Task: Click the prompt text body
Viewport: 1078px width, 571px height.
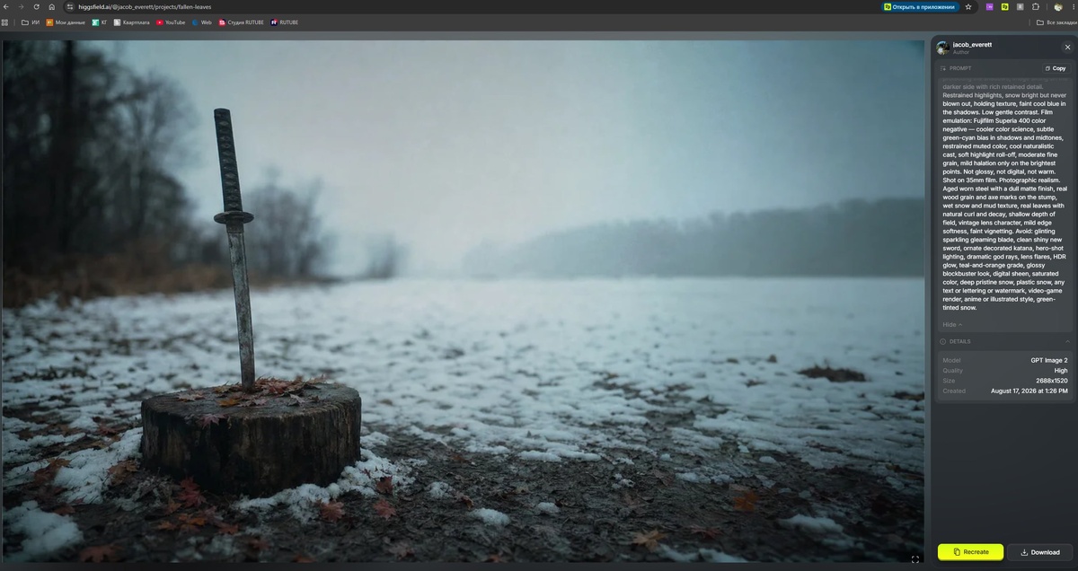Action: pos(1003,198)
